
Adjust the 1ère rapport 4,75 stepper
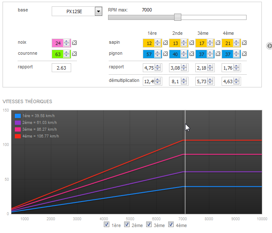click(x=158, y=67)
